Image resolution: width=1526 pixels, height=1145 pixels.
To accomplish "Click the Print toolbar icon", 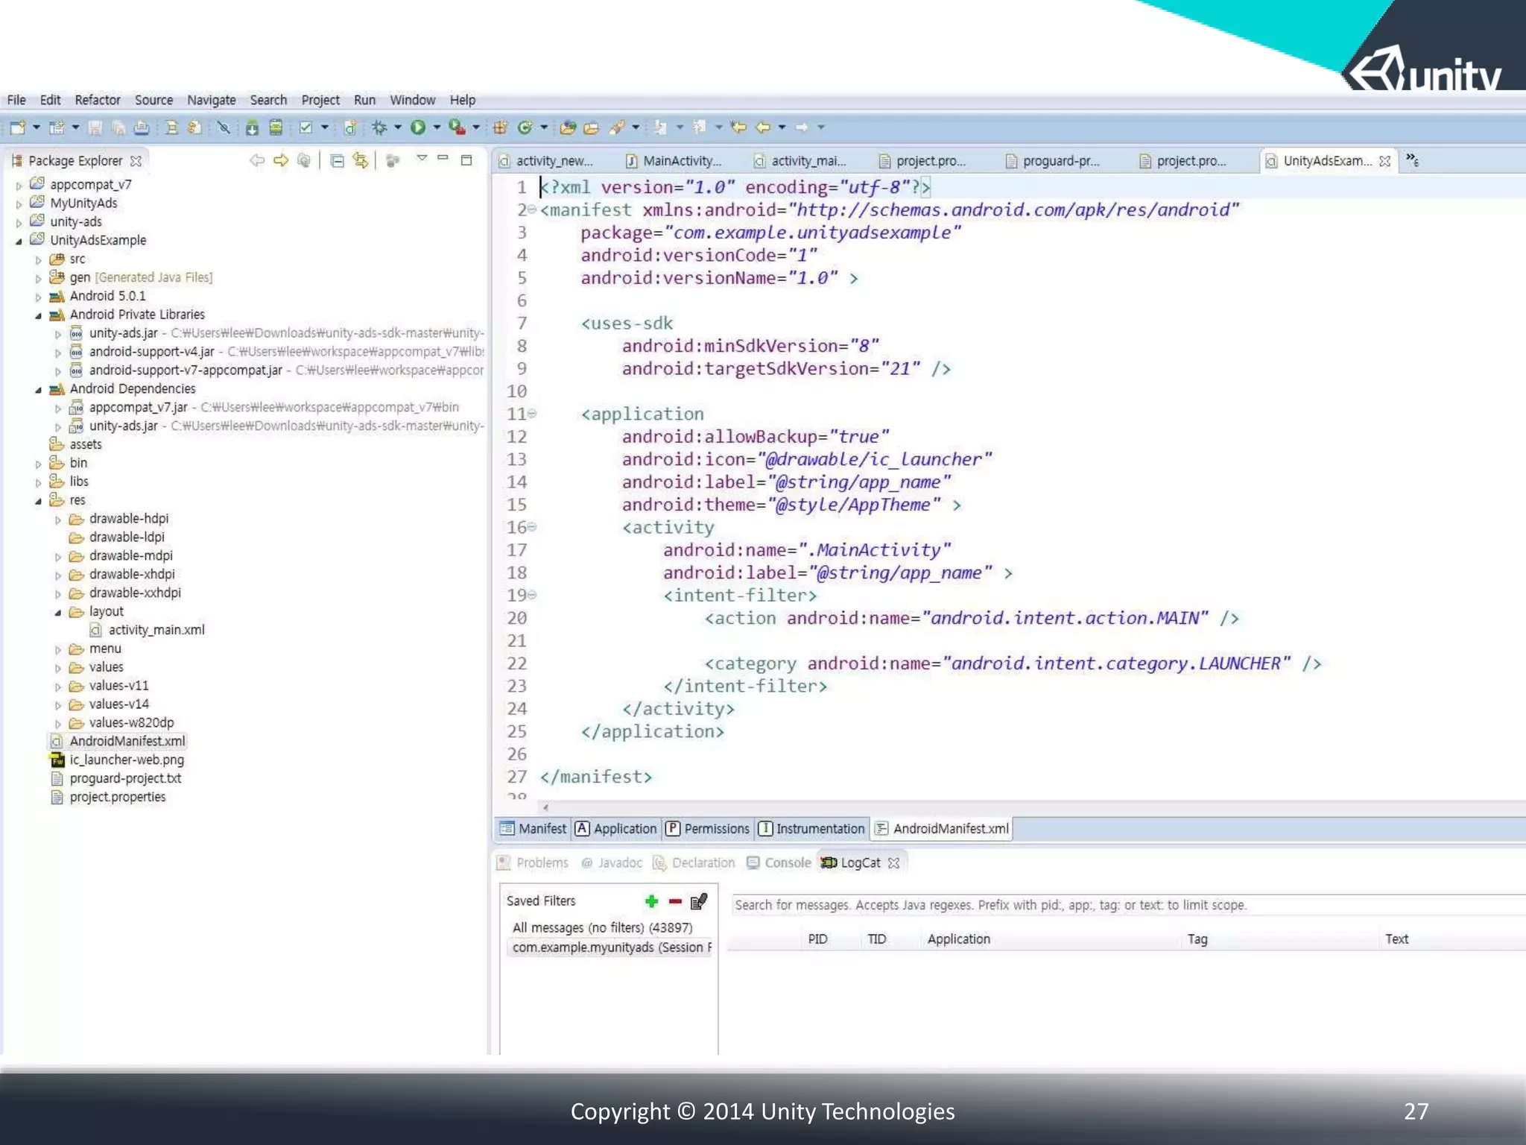I will 142,127.
